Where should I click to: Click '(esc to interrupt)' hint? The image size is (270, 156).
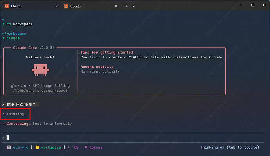click(52, 124)
